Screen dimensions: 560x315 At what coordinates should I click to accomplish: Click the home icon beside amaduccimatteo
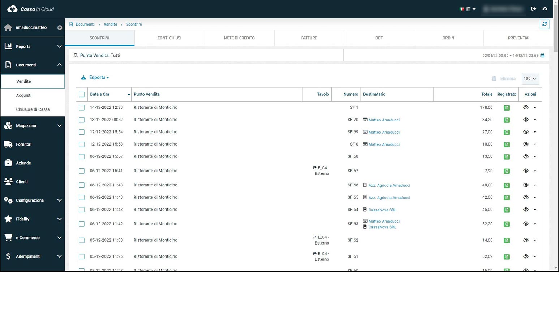[x=8, y=27]
